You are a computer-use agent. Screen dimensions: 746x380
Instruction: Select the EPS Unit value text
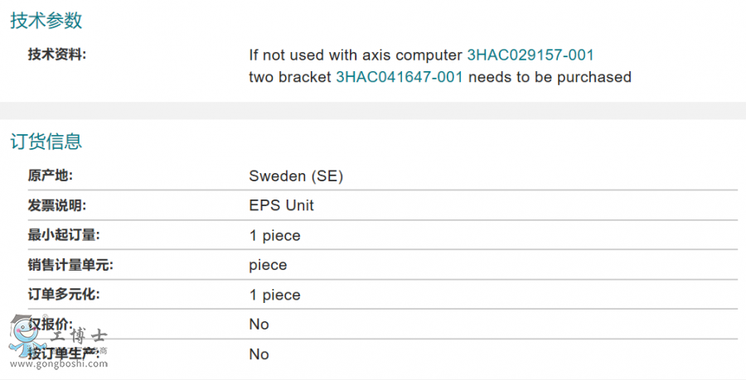click(282, 205)
